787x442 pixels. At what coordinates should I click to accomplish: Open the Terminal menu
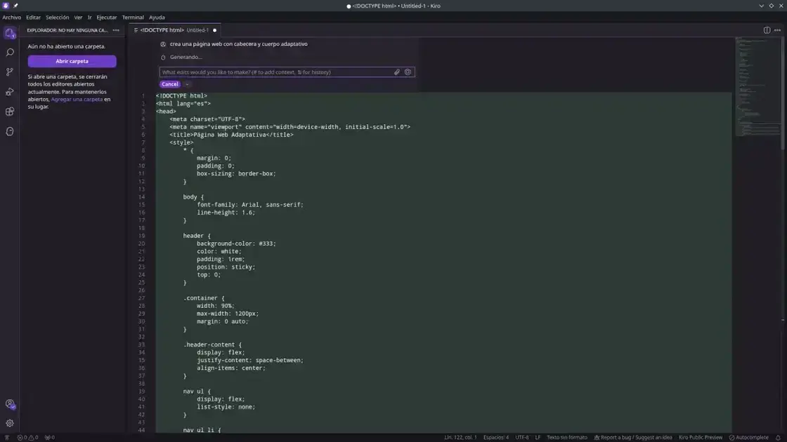click(133, 17)
